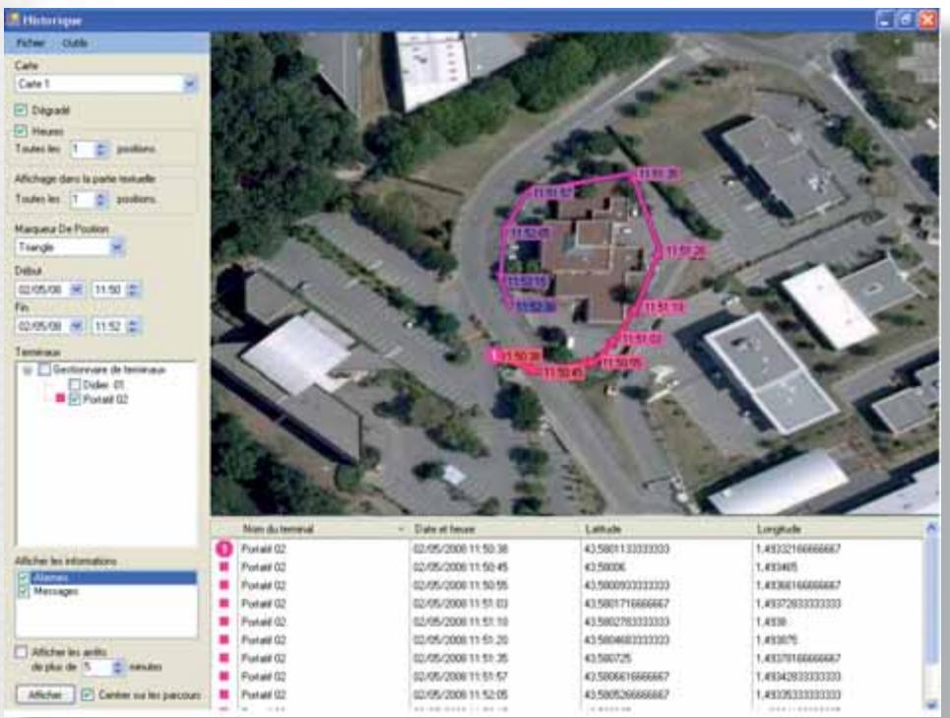
Task: Open the Carte dropdown showing Carte 1
Action: click(190, 84)
